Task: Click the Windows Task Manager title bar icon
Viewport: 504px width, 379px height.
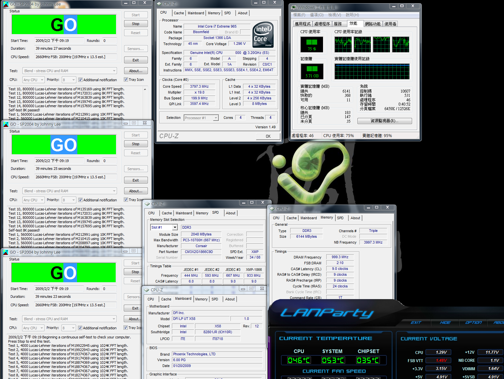Action: coord(293,7)
